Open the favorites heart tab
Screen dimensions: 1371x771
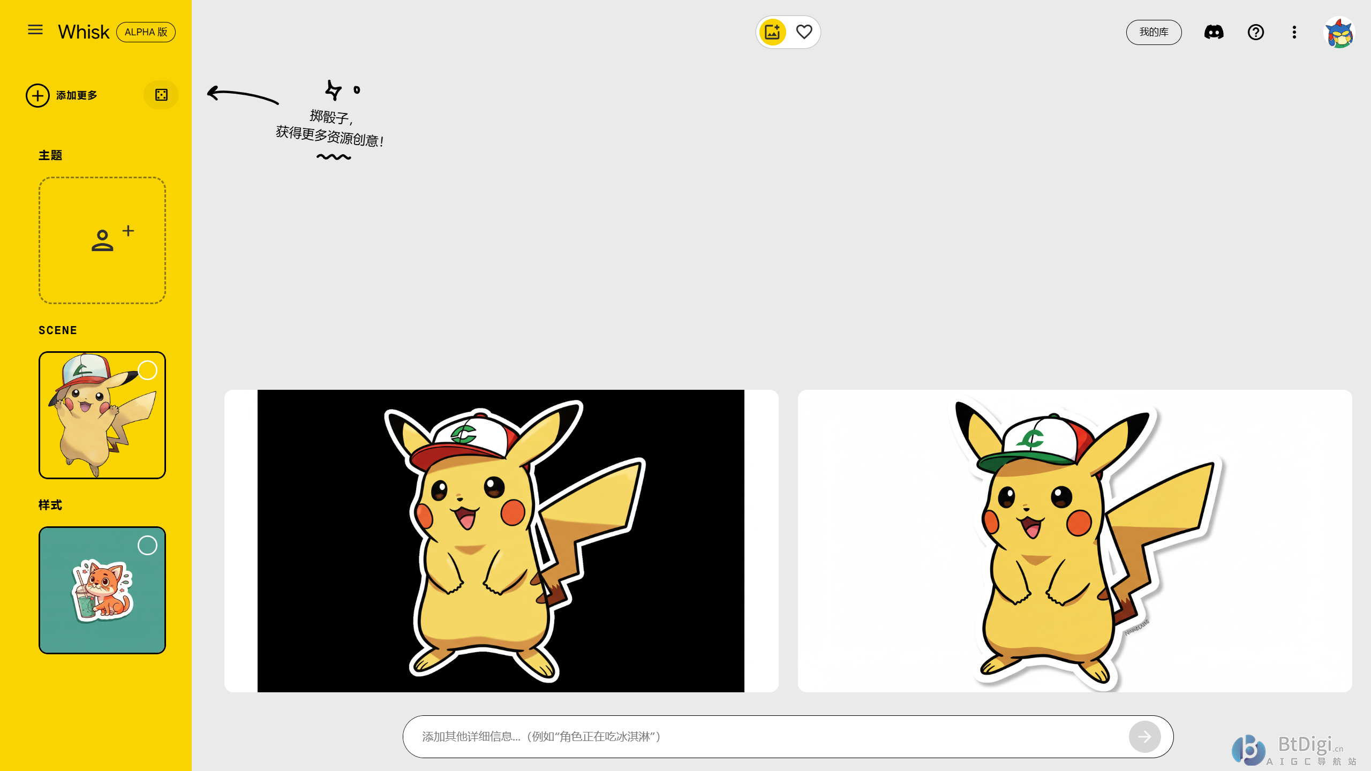[804, 32]
